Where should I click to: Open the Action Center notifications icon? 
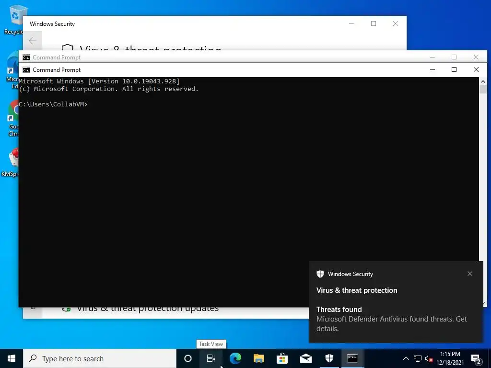476,358
